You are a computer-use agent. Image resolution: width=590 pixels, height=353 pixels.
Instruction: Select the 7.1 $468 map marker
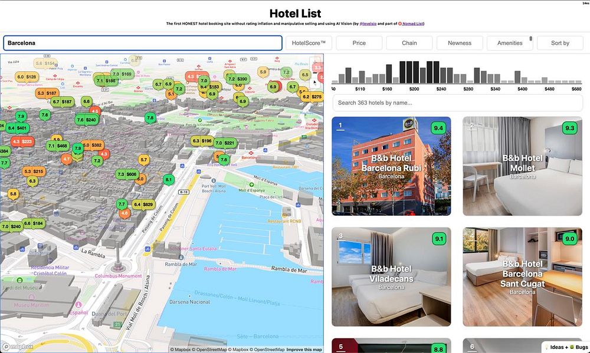[58, 146]
